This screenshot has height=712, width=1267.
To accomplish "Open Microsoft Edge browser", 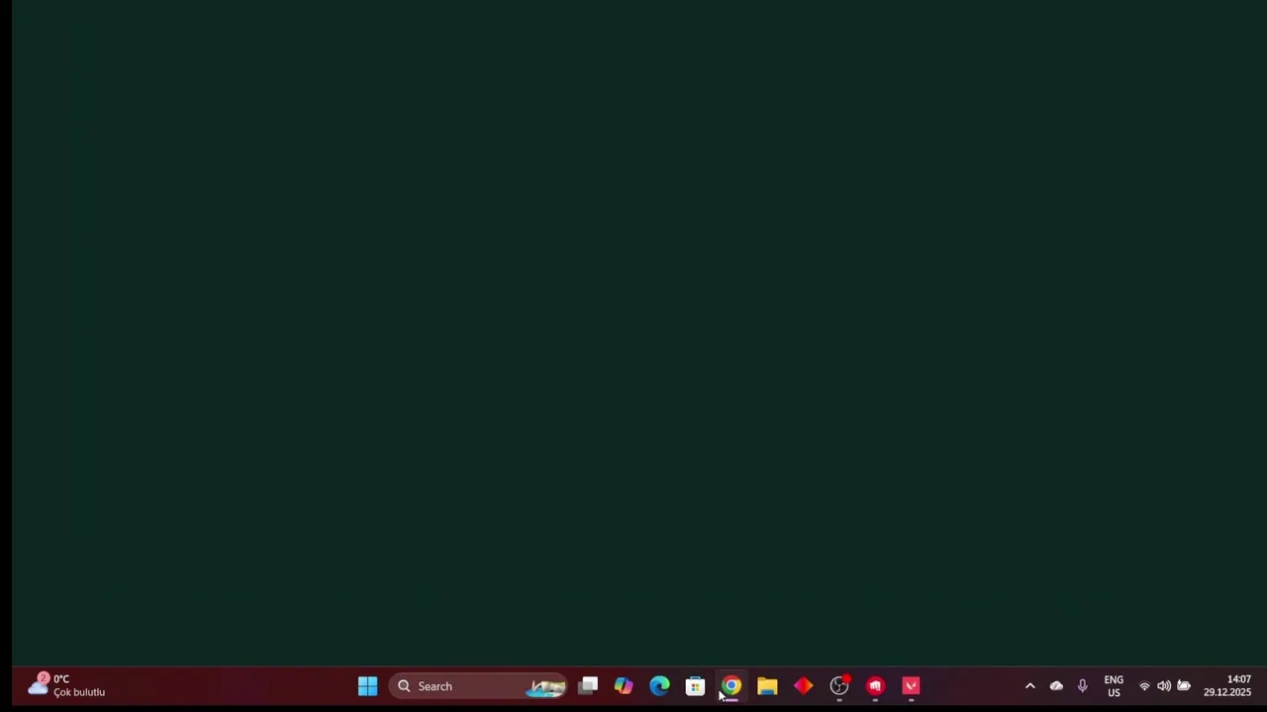I will 659,686.
